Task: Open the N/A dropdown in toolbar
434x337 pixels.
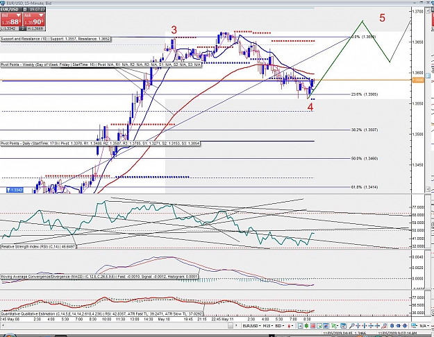Action: pos(424,326)
